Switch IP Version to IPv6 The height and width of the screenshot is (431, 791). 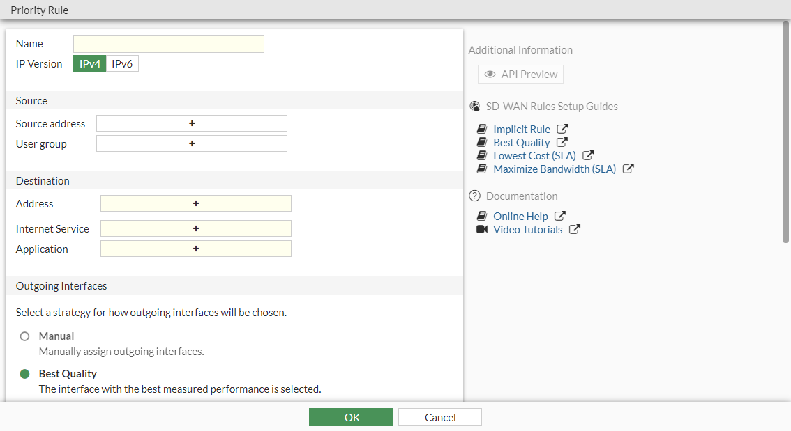(122, 64)
